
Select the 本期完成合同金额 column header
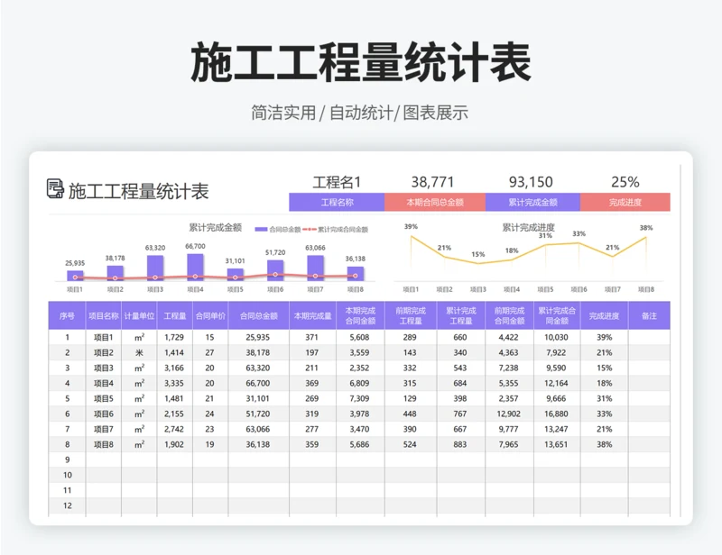pyautogui.click(x=360, y=316)
